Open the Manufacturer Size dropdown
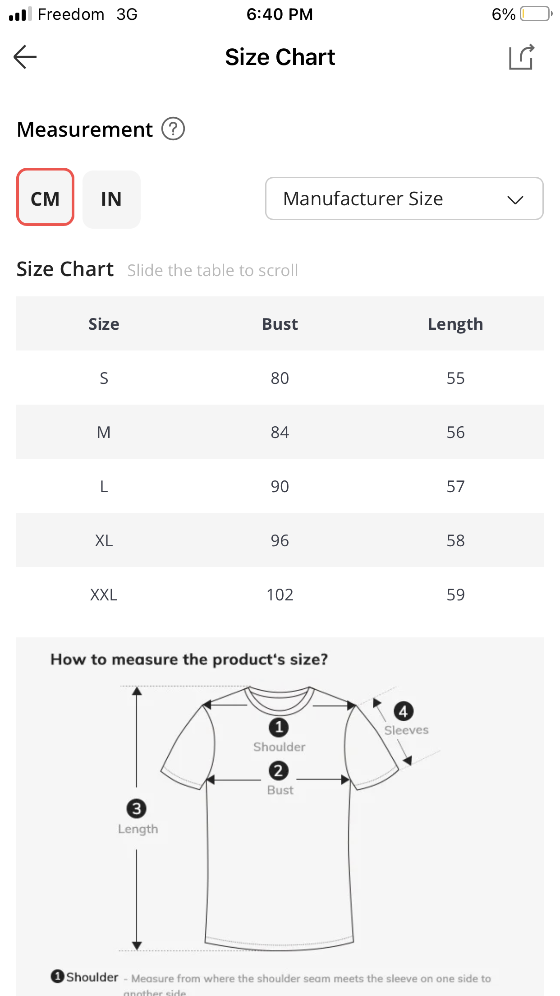Screen dimensions: 560x996 coord(363,198)
